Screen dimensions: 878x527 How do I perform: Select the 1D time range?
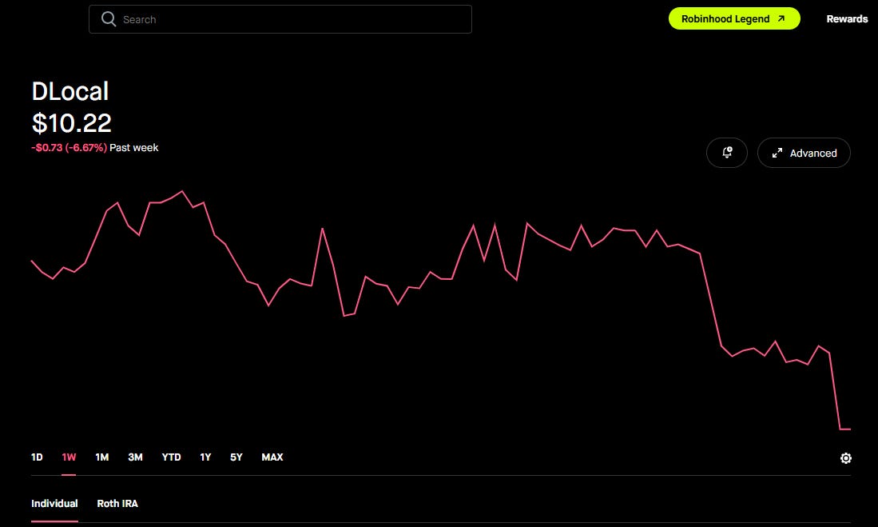coord(37,457)
